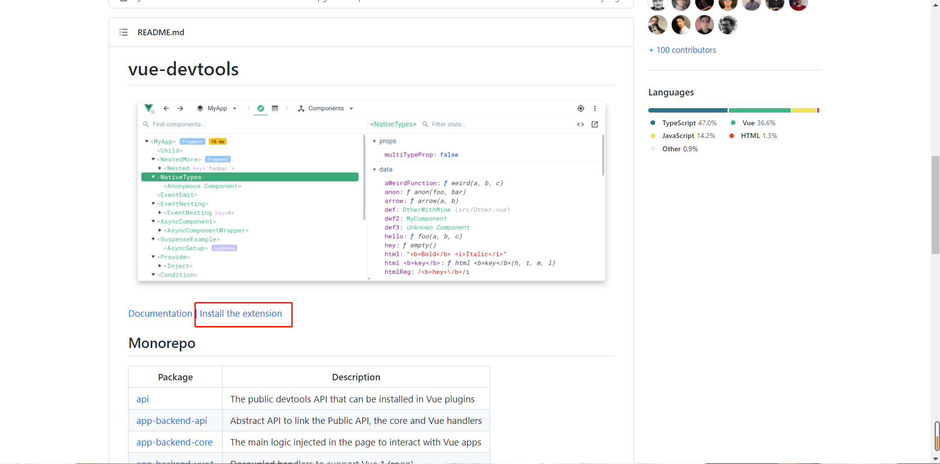
Task: Select text "The public devtools API that can be installed"
Action: click(x=322, y=399)
